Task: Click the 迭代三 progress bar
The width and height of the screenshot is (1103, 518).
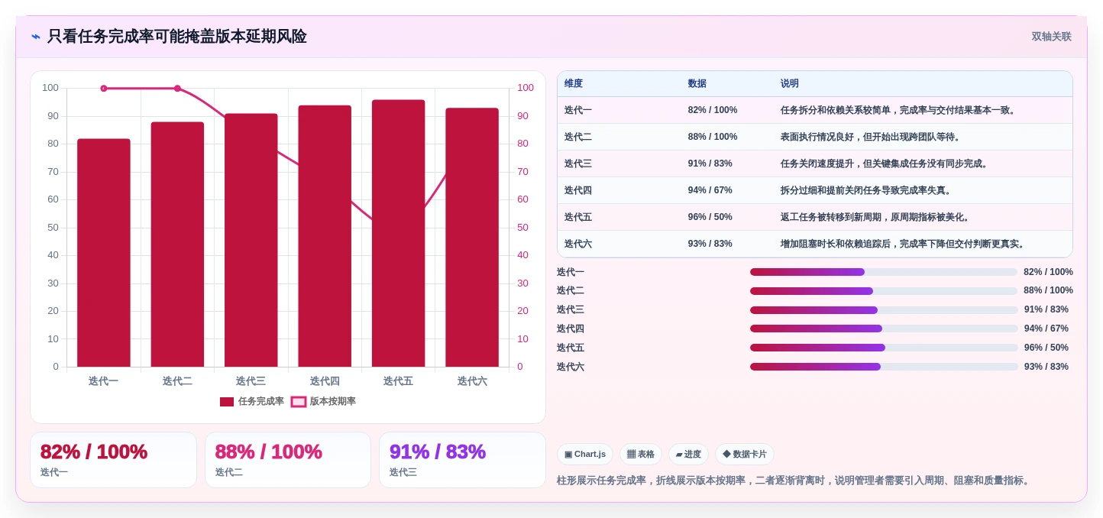Action: pos(884,310)
